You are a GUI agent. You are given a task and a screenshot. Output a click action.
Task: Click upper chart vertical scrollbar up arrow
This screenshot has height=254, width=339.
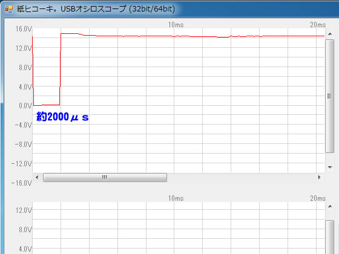click(x=330, y=34)
